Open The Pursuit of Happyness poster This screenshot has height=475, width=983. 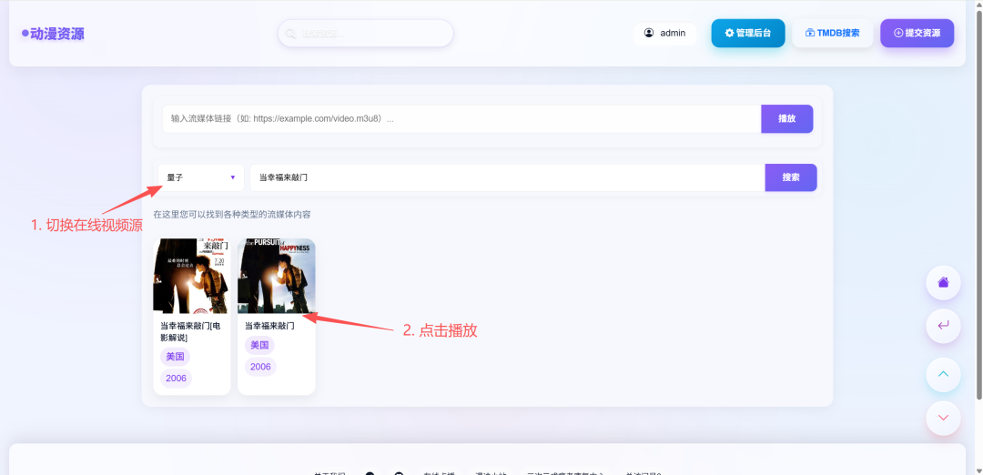click(277, 276)
